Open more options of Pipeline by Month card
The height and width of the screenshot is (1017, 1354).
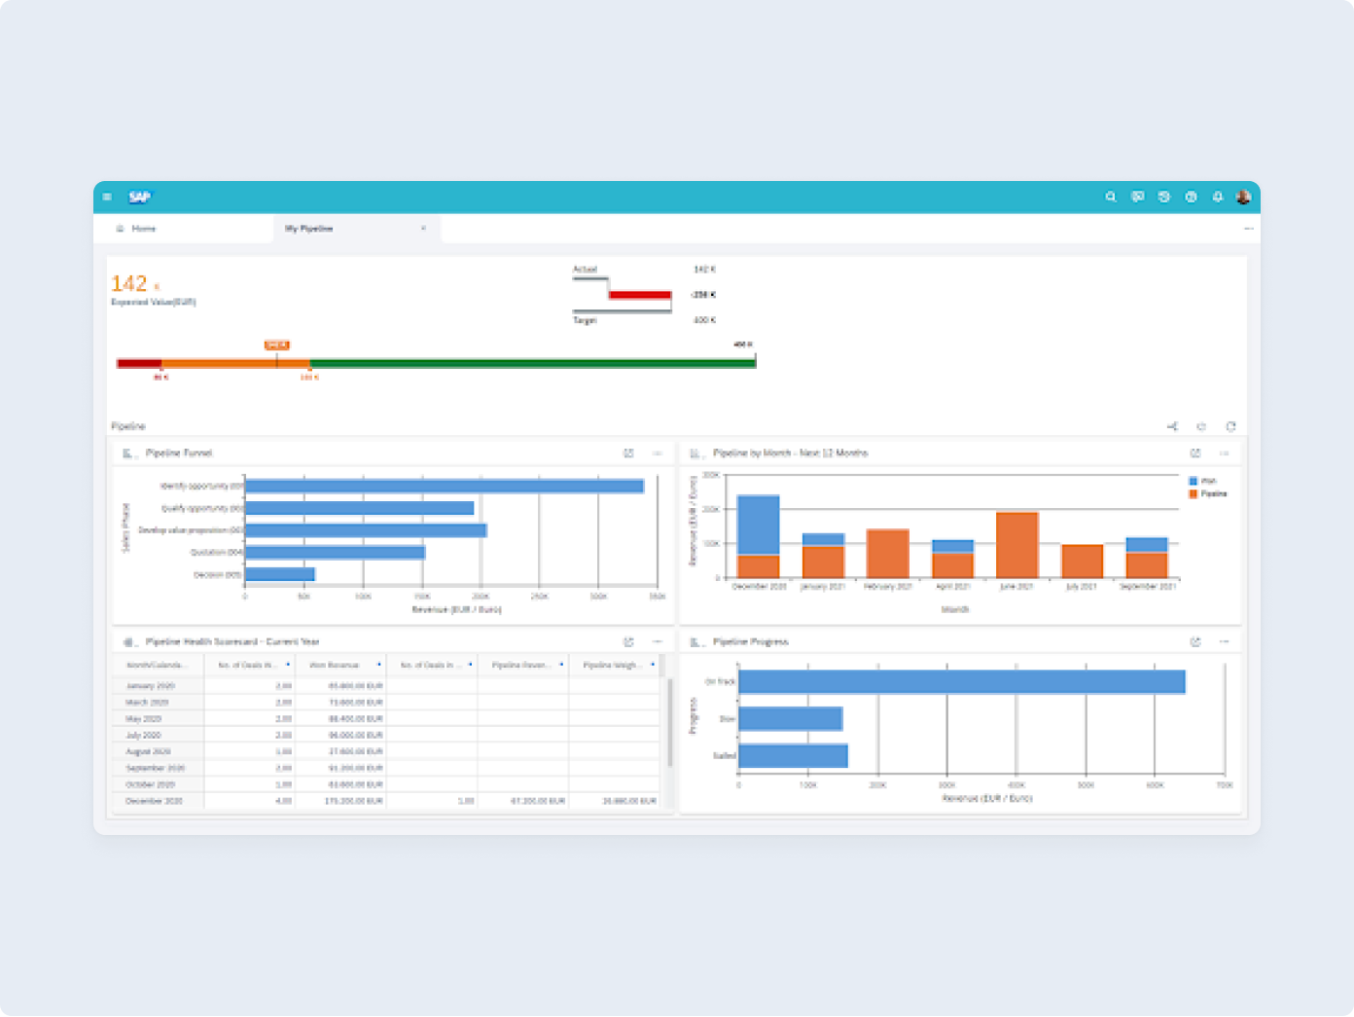coord(1225,454)
